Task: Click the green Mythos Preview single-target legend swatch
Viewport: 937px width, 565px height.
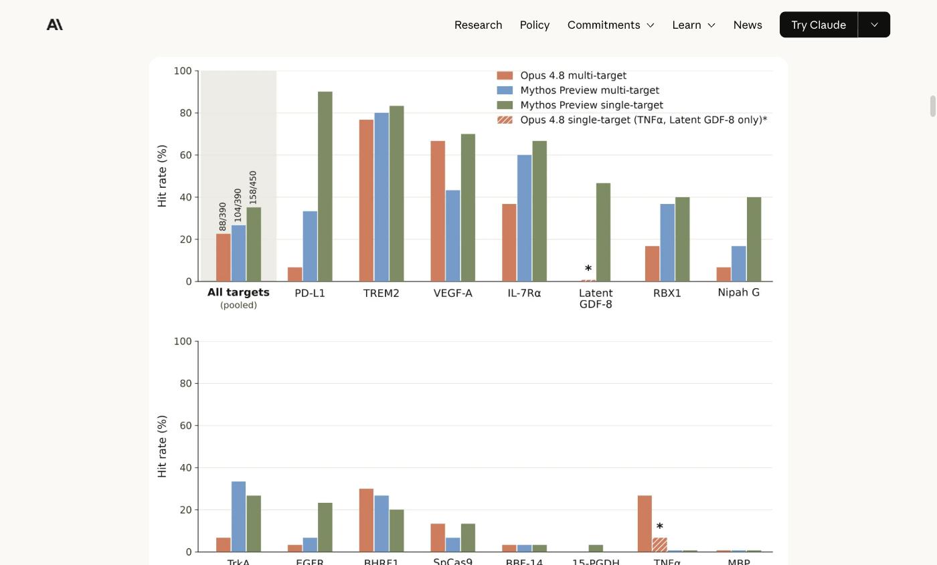Action: [x=505, y=105]
